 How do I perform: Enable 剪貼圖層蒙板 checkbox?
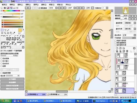115,43
